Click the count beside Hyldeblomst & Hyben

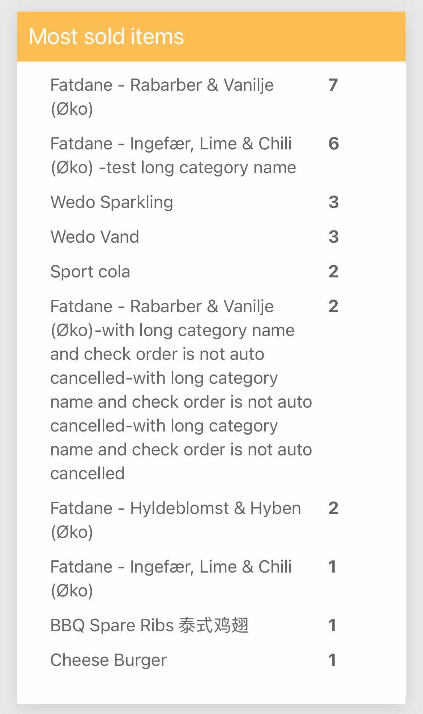click(x=333, y=508)
